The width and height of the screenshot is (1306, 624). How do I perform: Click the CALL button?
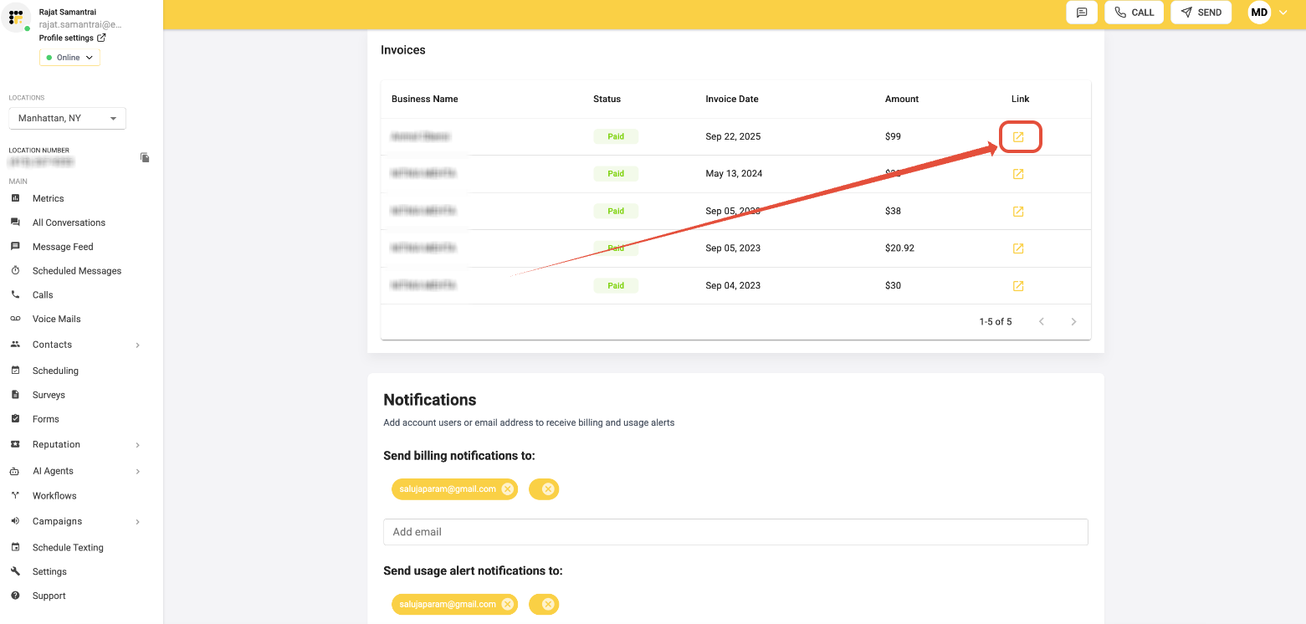[x=1134, y=13]
